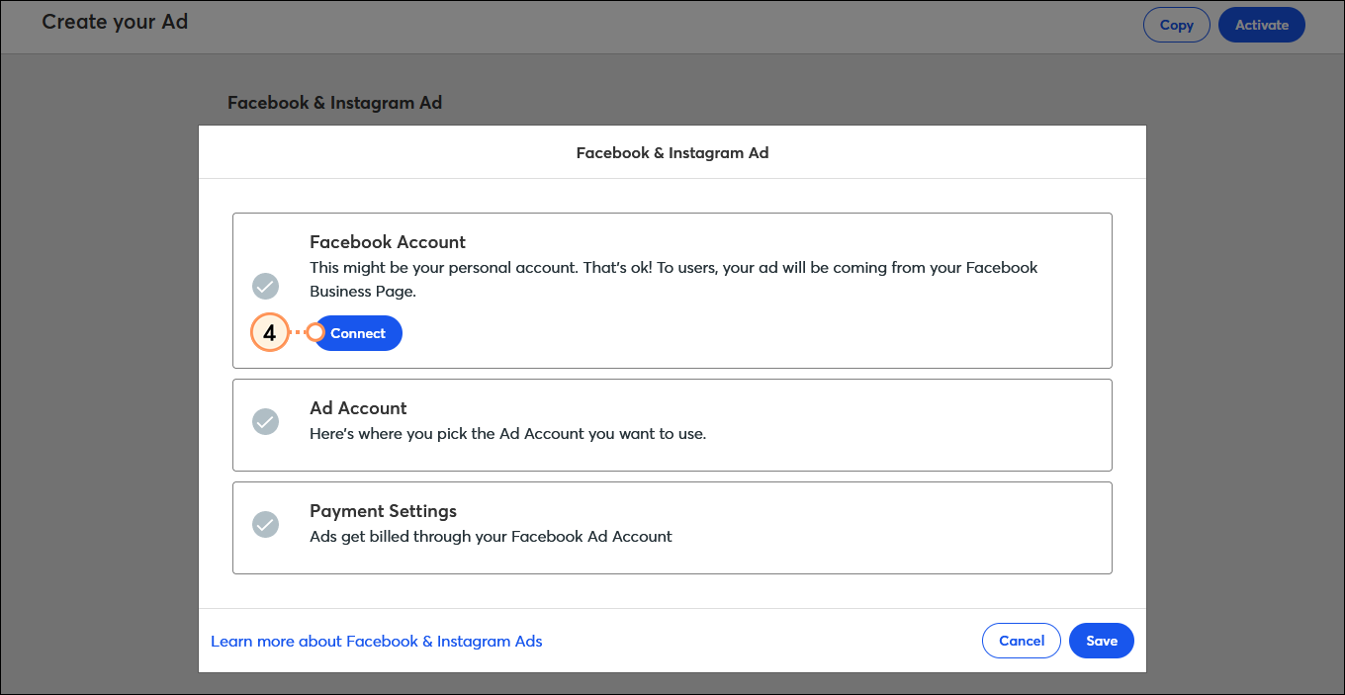Click the Copy button in header
This screenshot has width=1345, height=695.
[1176, 25]
